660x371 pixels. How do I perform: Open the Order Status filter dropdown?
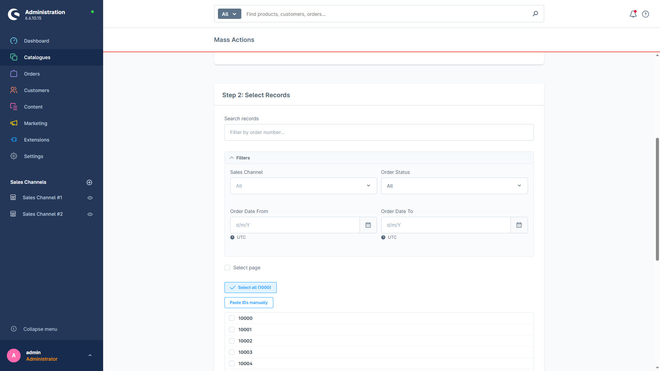coord(454,186)
